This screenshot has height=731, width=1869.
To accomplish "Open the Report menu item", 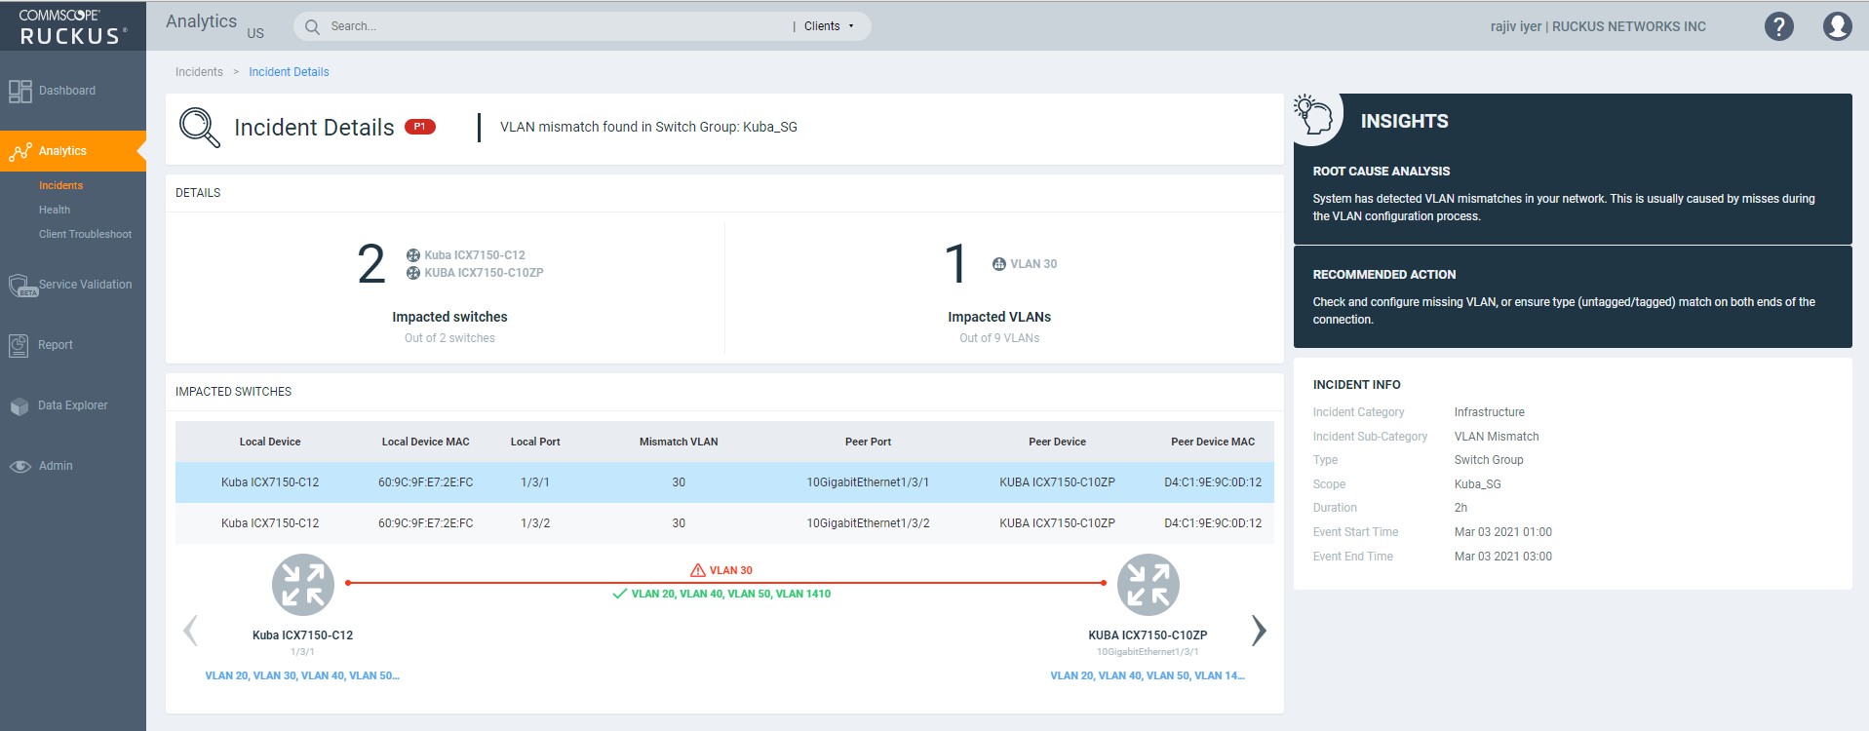I will click(56, 345).
